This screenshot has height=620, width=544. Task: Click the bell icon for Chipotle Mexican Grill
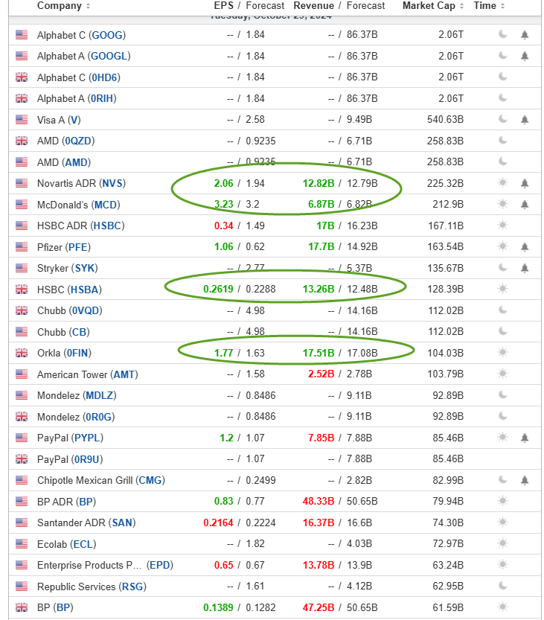point(524,480)
